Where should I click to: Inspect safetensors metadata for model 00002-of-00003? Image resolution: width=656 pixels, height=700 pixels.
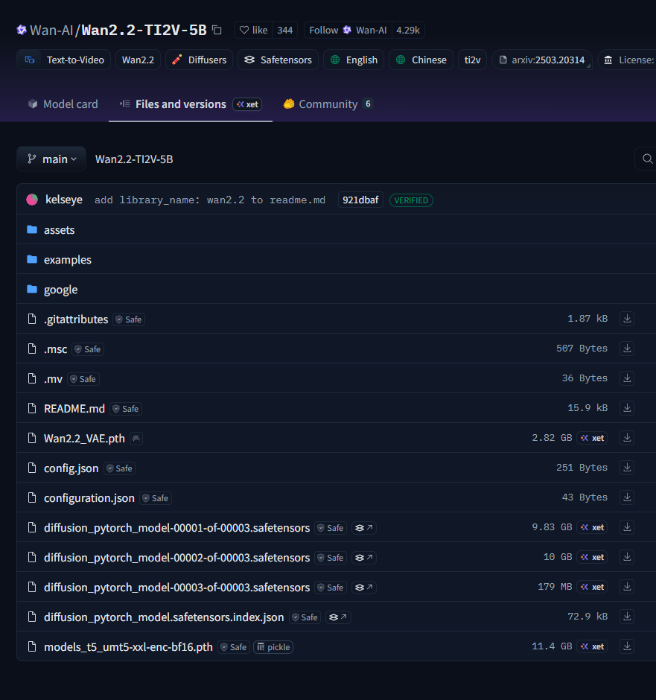click(363, 558)
